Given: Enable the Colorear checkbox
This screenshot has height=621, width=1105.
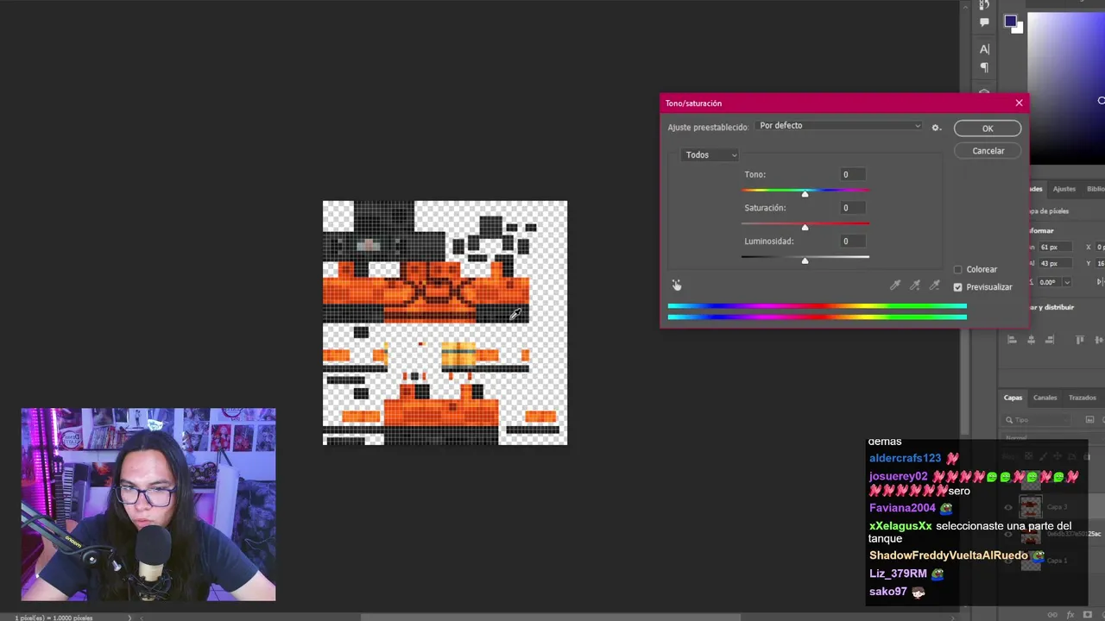Looking at the screenshot, I should pos(957,270).
